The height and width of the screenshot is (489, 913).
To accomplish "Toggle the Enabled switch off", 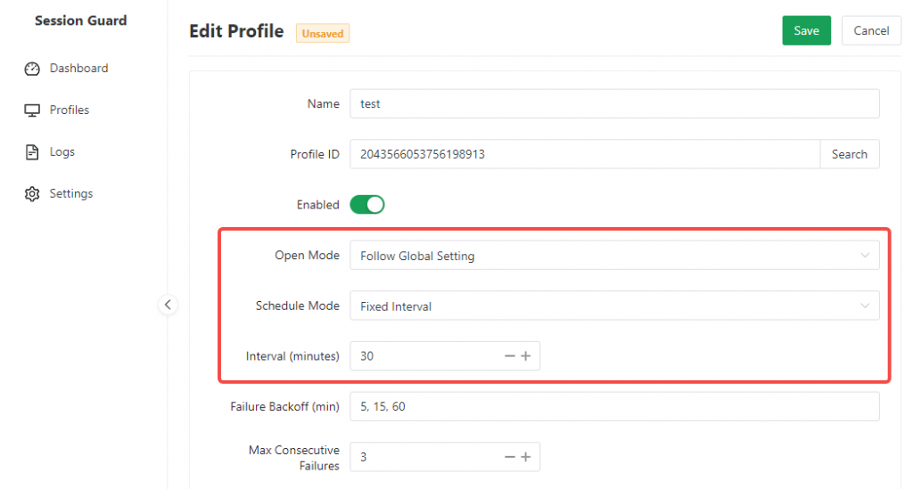I will 366,205.
